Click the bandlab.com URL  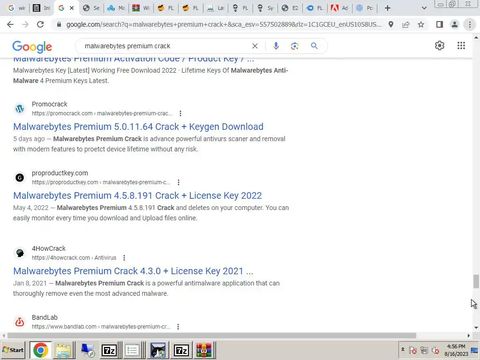coord(101,327)
